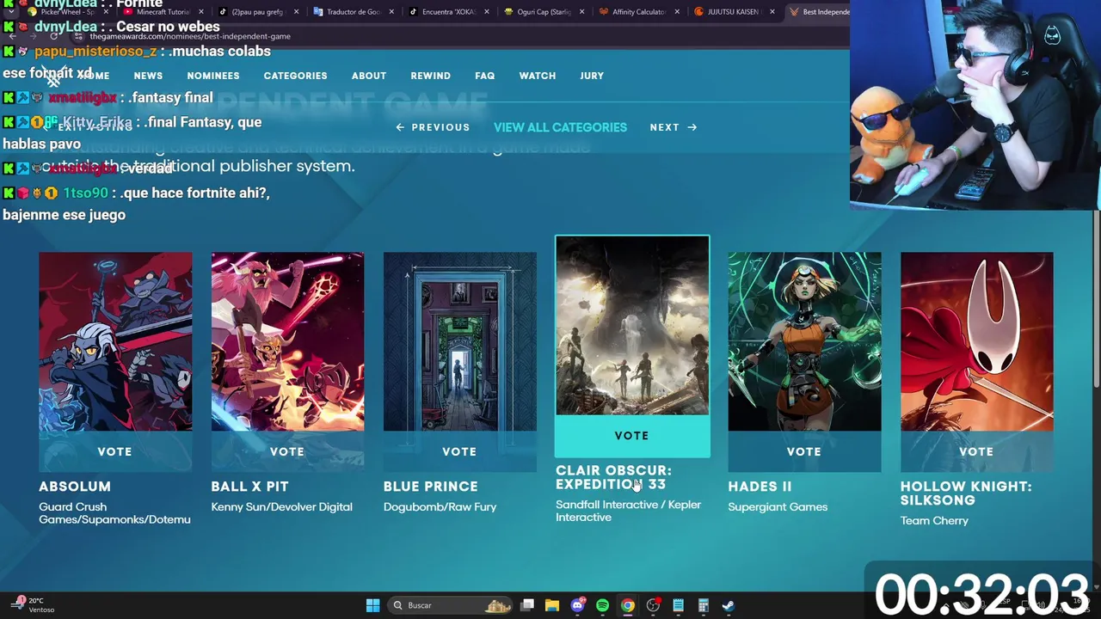Switch to the Affinity Calculator tab
1101x619 pixels.
click(x=637, y=12)
